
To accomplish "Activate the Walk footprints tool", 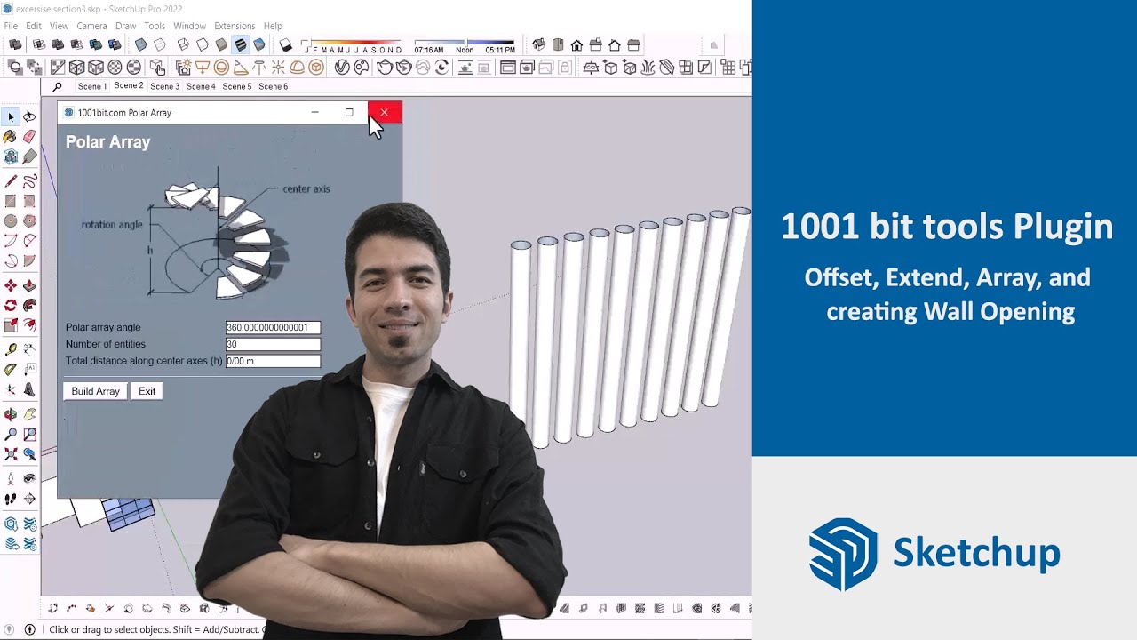I will click(x=11, y=500).
